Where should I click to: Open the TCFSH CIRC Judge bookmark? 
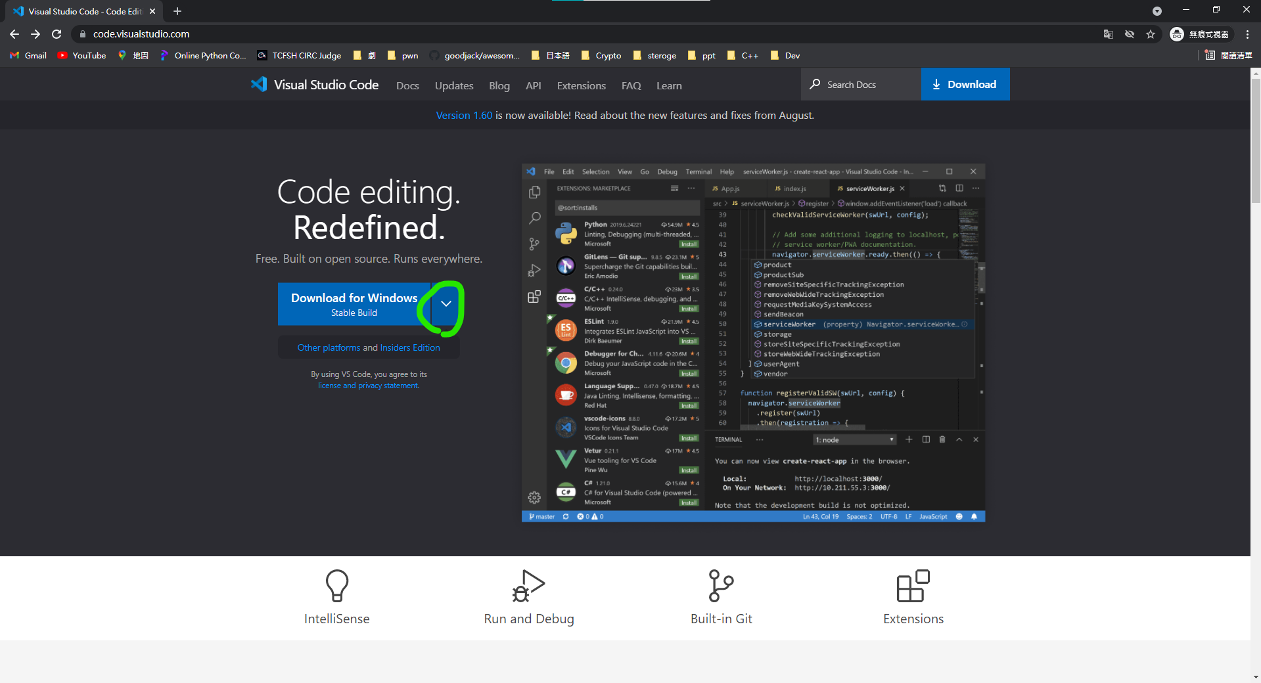click(x=299, y=56)
